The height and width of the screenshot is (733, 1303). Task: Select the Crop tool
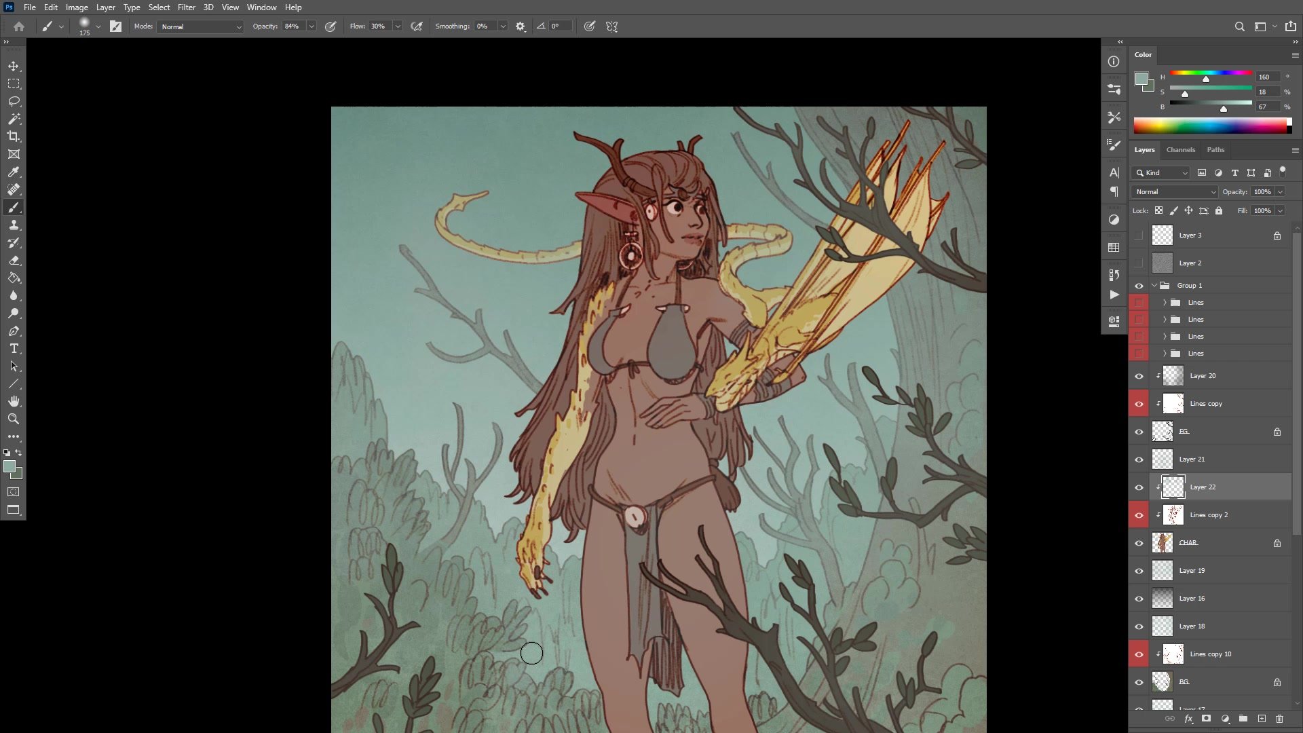click(14, 136)
